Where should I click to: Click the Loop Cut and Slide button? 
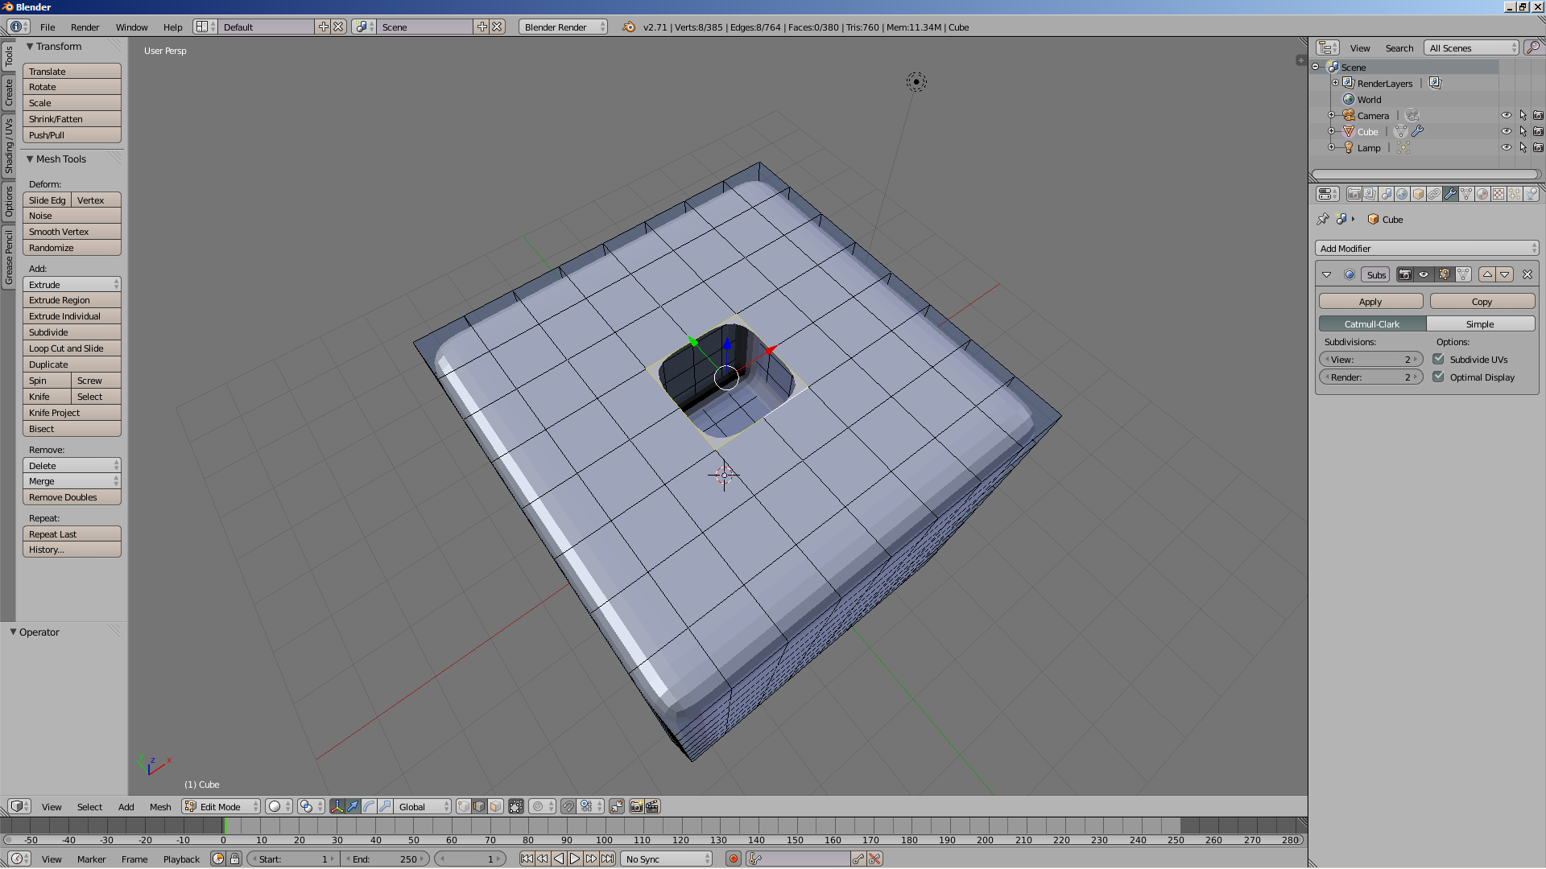pos(72,348)
